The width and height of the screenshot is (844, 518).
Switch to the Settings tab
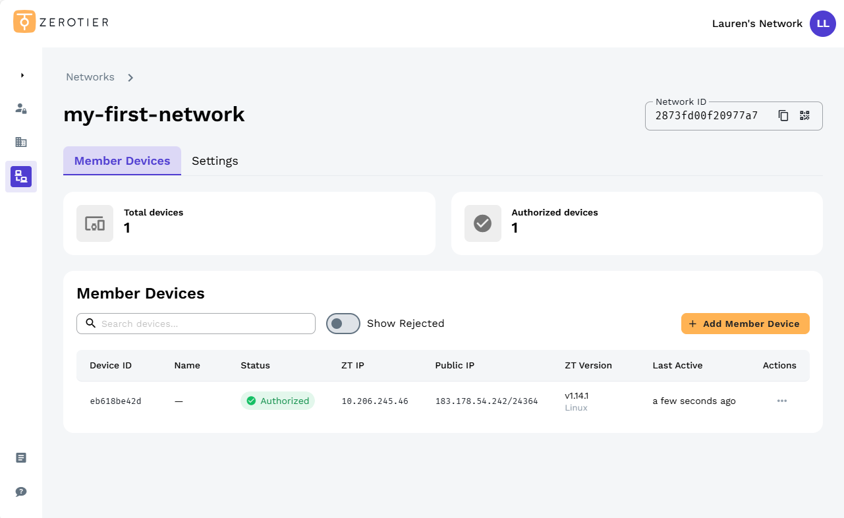tap(215, 161)
